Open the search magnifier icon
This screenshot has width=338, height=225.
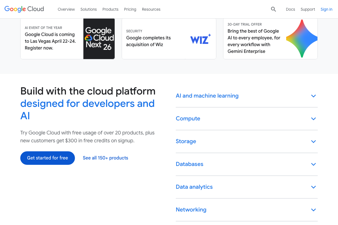click(273, 9)
